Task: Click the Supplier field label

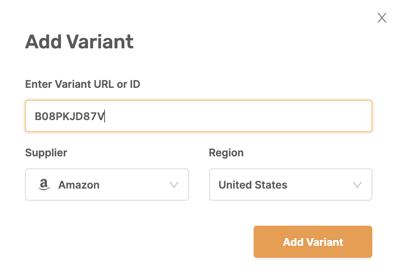Action: click(46, 153)
